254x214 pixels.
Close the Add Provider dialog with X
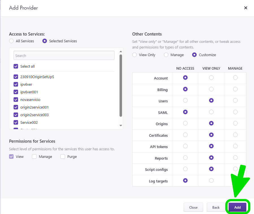pos(246,8)
